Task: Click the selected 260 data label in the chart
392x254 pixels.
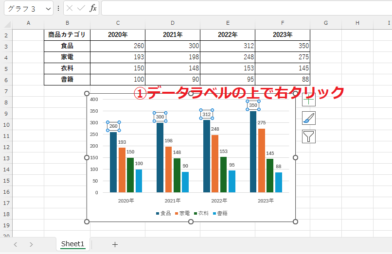Action: (x=113, y=126)
